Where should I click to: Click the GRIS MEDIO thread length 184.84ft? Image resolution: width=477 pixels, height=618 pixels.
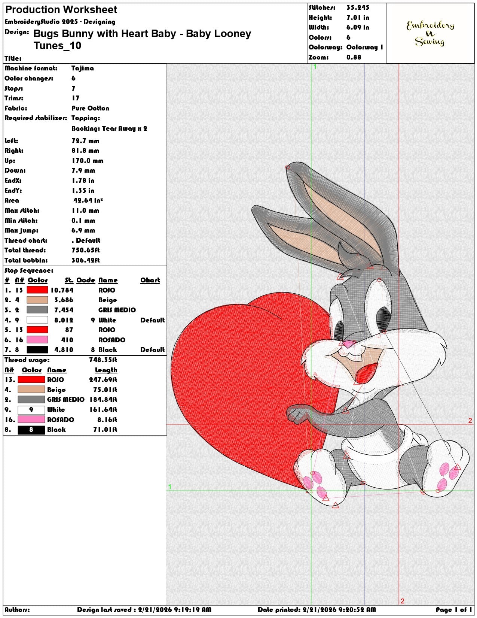tap(103, 400)
